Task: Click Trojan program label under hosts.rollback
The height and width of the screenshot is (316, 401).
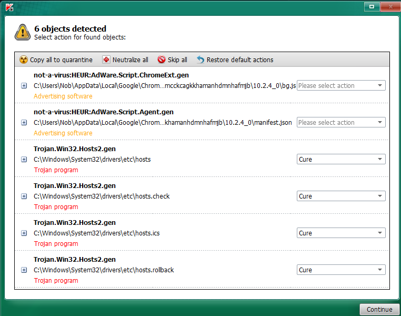Action: tap(56, 280)
